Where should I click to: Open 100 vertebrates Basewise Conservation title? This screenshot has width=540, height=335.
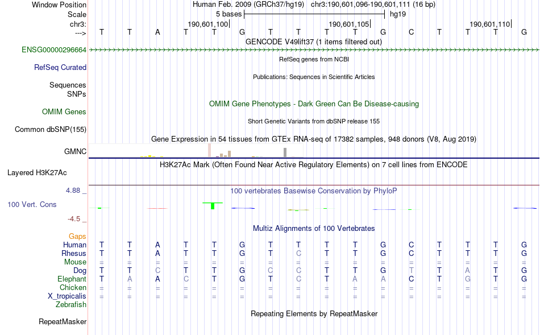[313, 191]
